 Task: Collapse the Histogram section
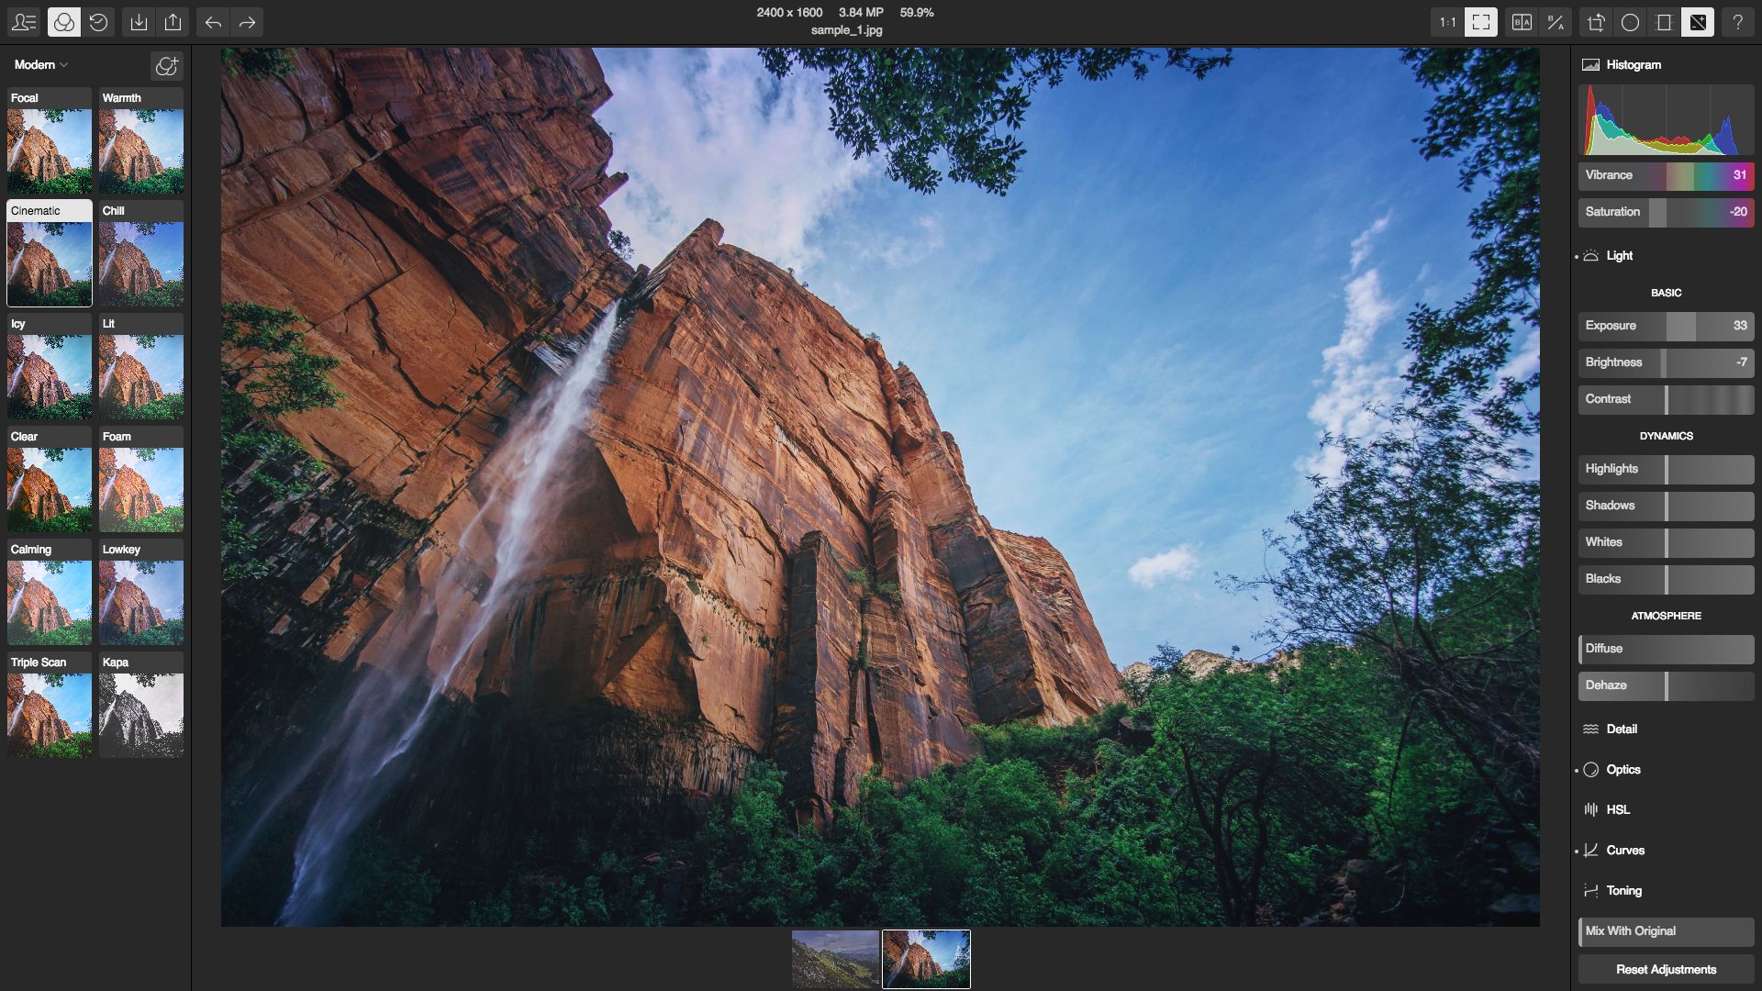tap(1634, 65)
